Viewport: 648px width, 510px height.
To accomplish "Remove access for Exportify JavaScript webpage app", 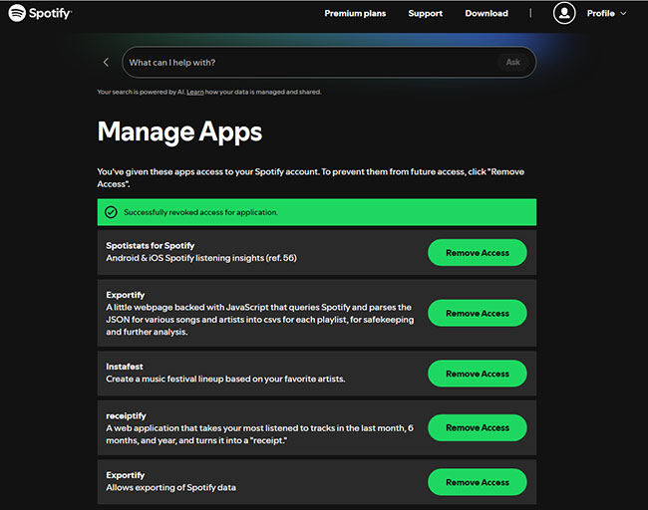I will 478,313.
